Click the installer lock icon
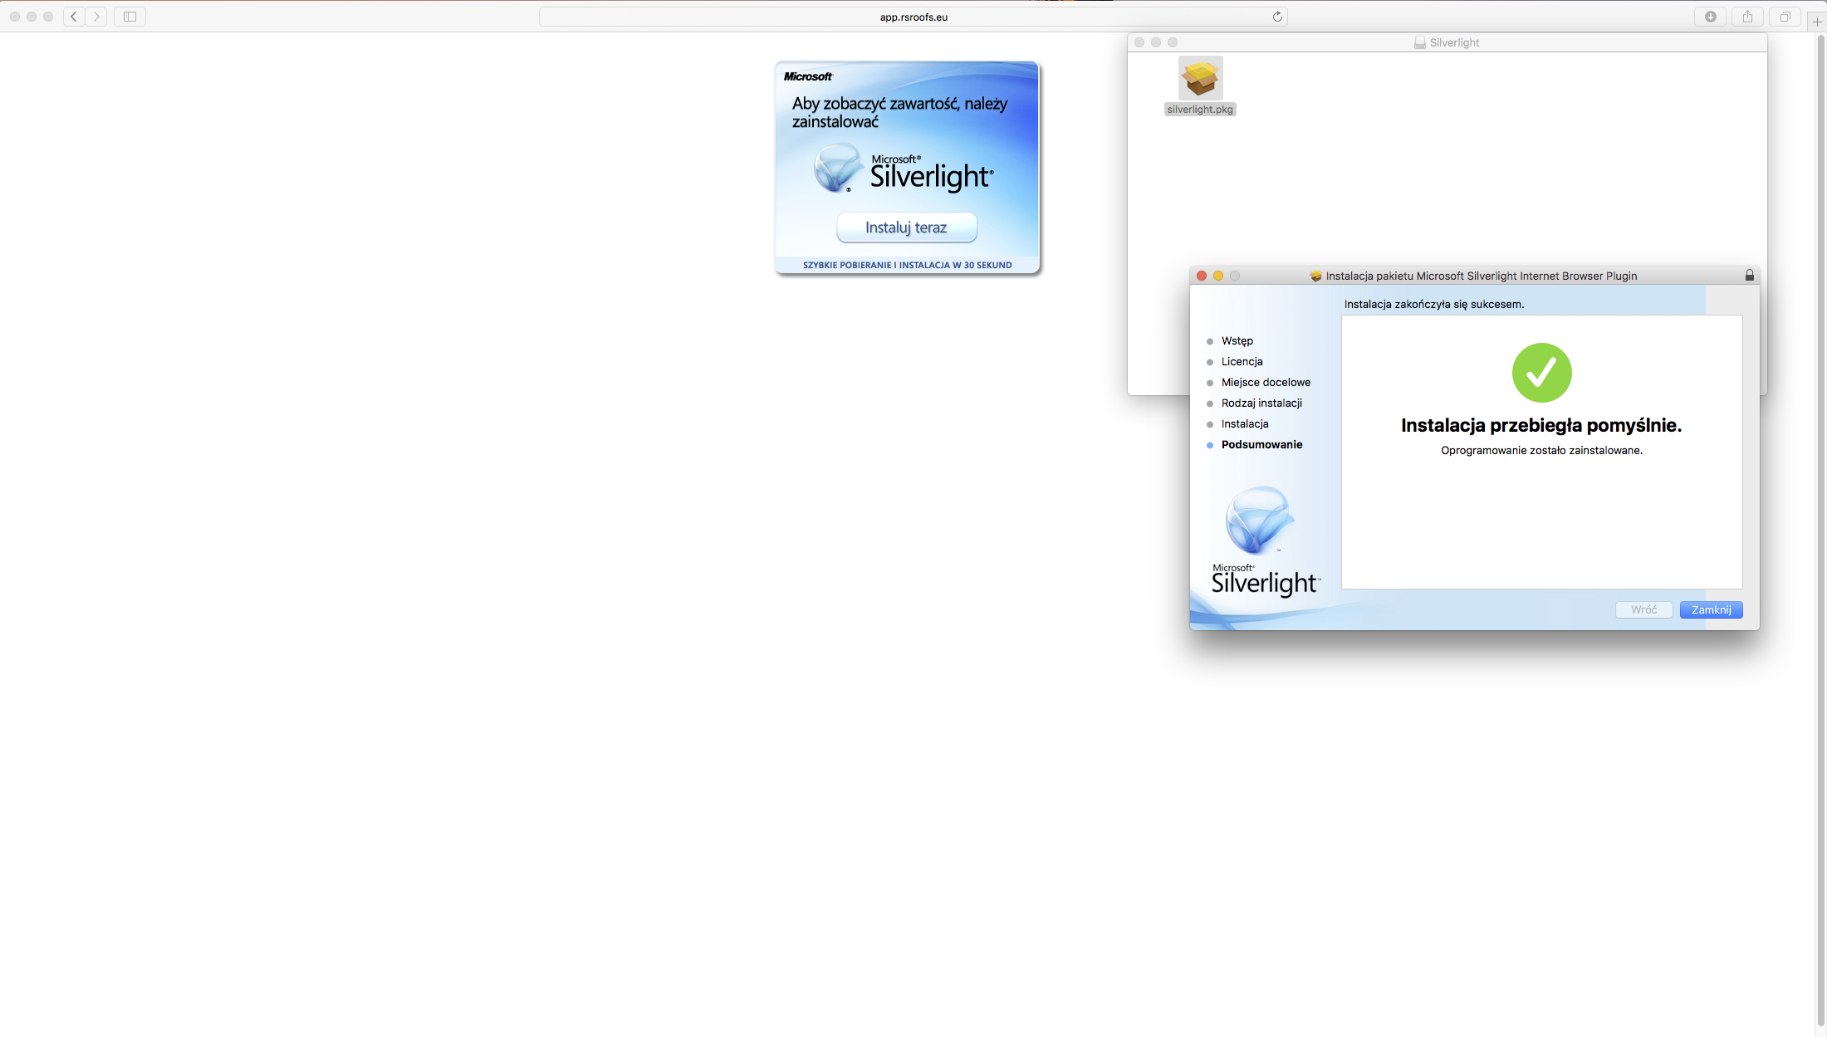1827x1037 pixels. point(1749,276)
